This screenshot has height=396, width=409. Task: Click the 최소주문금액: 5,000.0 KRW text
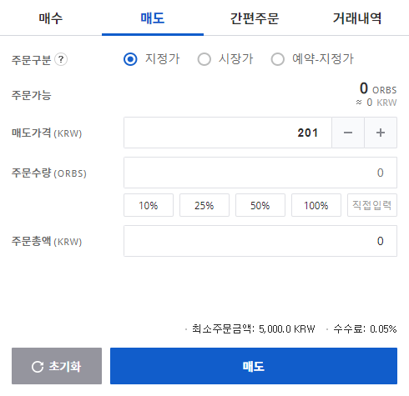tap(254, 329)
